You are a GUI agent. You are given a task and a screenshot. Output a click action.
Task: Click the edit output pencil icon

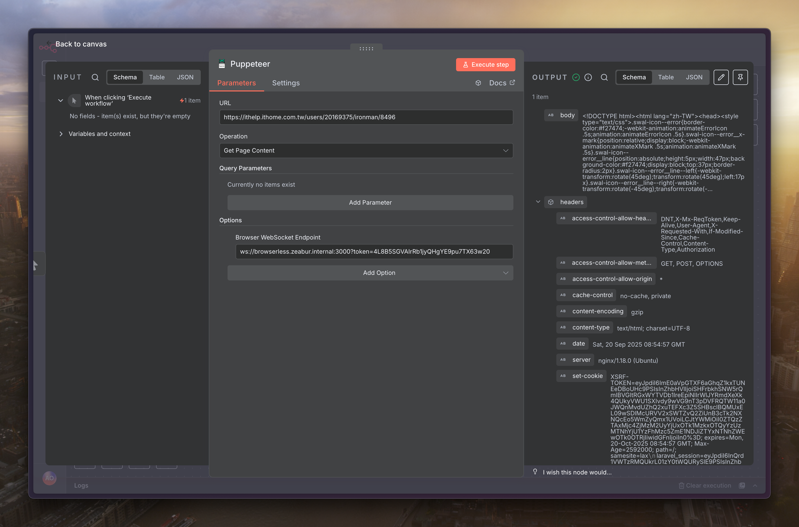[x=721, y=77]
